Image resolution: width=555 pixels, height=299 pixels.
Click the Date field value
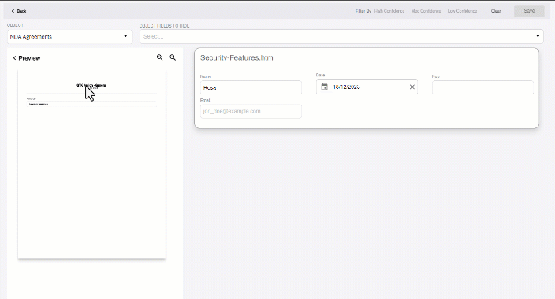point(347,87)
